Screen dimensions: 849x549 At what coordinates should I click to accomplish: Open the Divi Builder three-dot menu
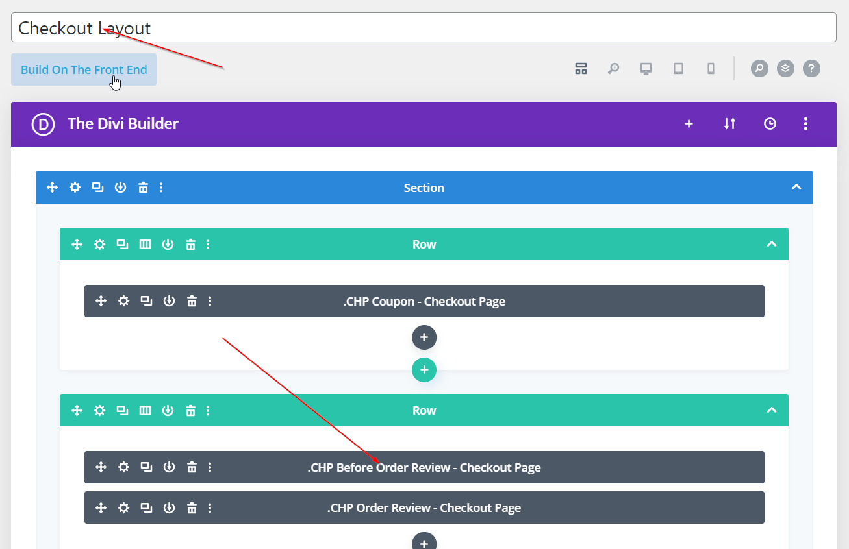tap(805, 124)
